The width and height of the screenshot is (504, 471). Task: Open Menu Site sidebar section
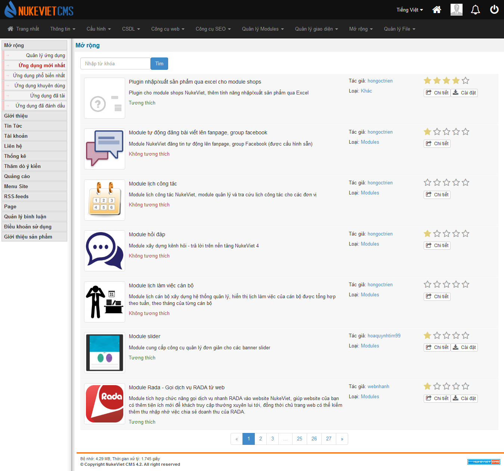34,186
